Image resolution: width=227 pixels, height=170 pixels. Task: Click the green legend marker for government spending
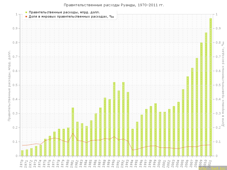(26, 12)
